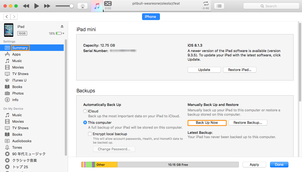
Task: Select the iPhone device tab
Action: (x=151, y=17)
